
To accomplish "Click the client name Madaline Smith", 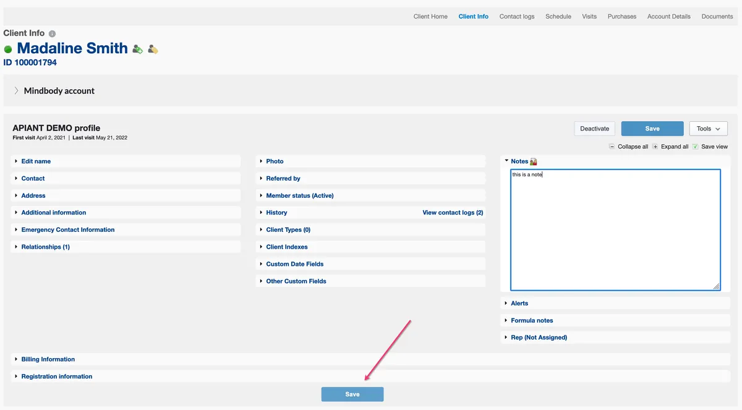I will (x=72, y=48).
